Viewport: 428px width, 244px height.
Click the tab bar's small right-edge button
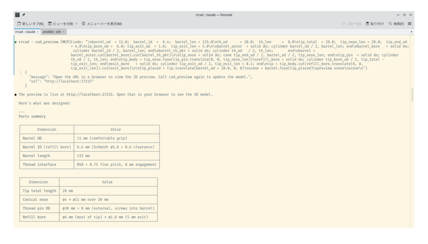[411, 32]
